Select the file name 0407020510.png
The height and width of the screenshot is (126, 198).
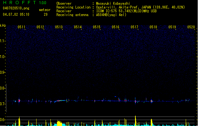[16, 8]
